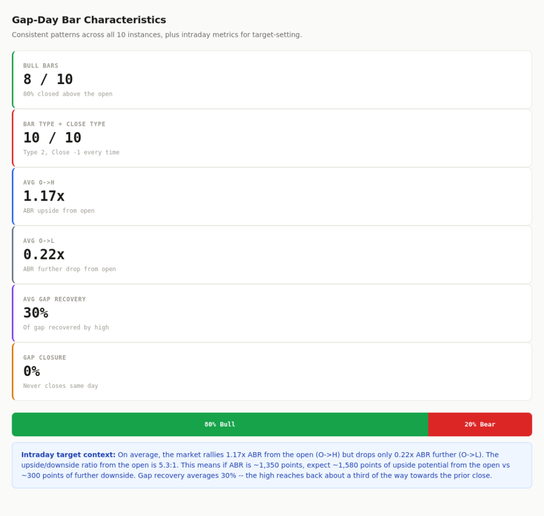This screenshot has height=516, width=544.
Task: Click the Intraday target context note
Action: [272, 465]
